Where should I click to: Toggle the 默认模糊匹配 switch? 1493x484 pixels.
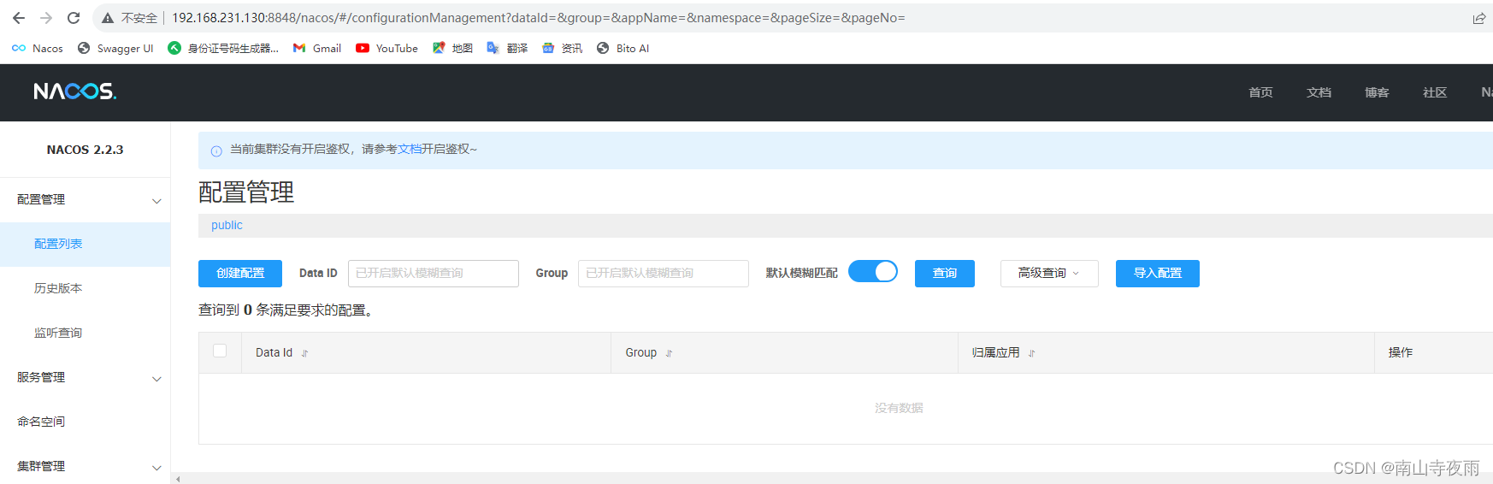[x=873, y=272]
